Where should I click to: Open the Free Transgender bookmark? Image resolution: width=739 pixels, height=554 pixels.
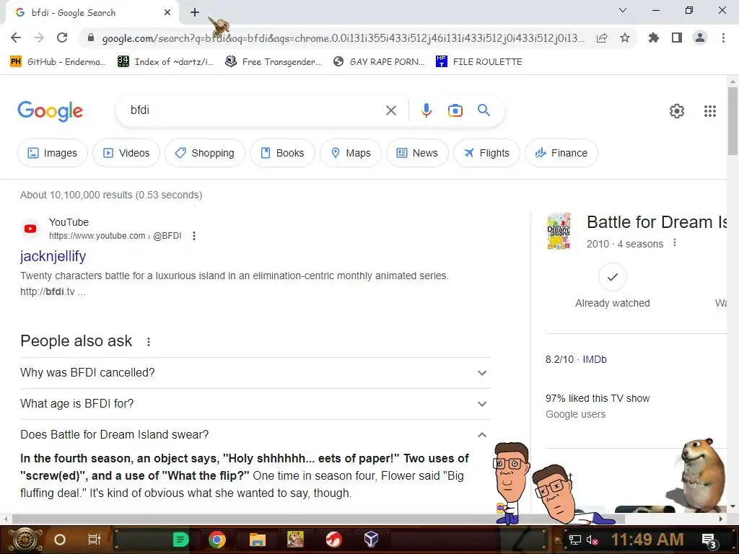coord(274,62)
